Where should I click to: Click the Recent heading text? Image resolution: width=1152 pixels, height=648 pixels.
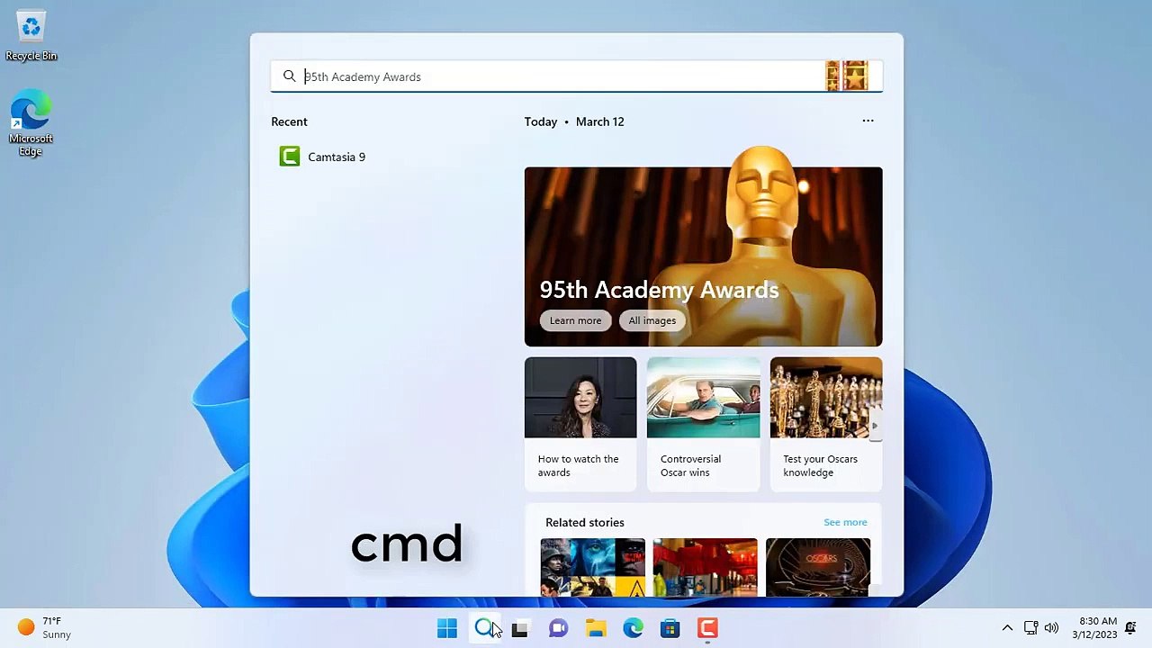coord(289,121)
